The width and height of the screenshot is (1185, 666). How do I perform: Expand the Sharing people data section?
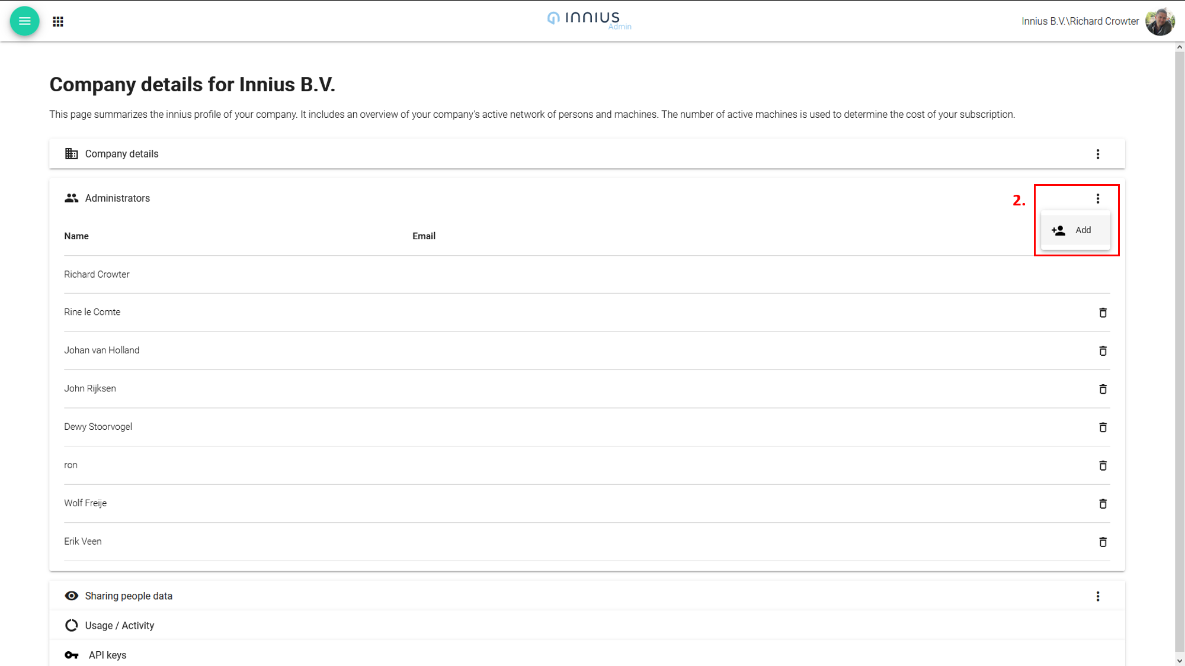(x=587, y=596)
